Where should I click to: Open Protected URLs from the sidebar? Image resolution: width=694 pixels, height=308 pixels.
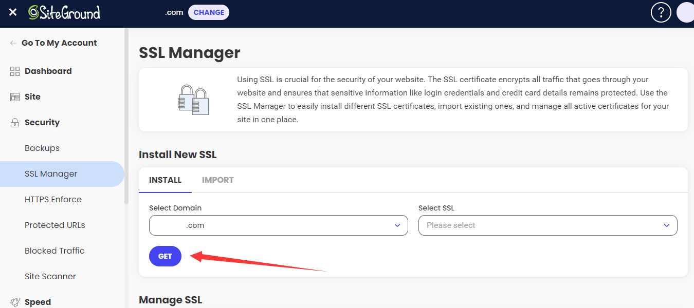click(54, 225)
